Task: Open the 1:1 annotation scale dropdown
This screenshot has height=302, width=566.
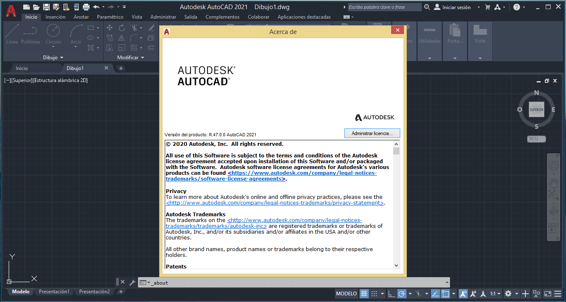Action: [495, 294]
